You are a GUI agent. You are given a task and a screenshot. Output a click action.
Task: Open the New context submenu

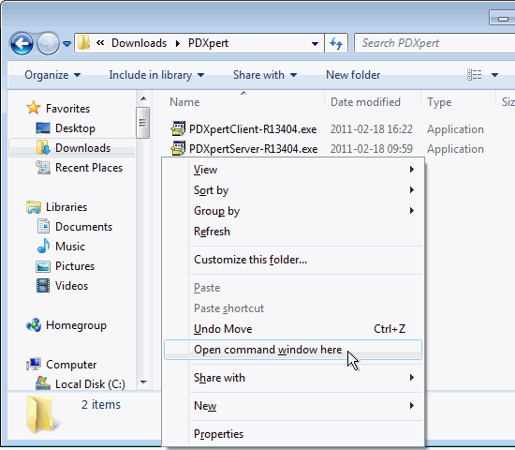pos(293,406)
